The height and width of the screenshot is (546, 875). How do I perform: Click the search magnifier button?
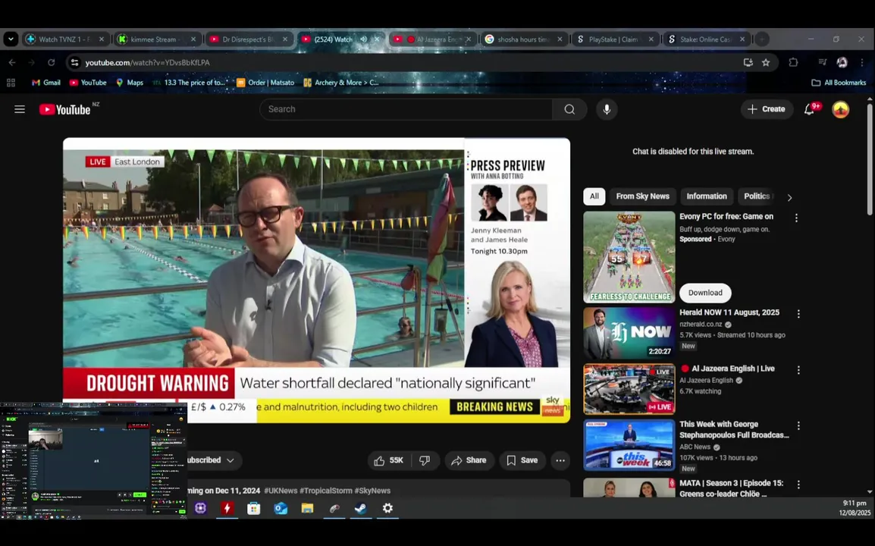(569, 109)
